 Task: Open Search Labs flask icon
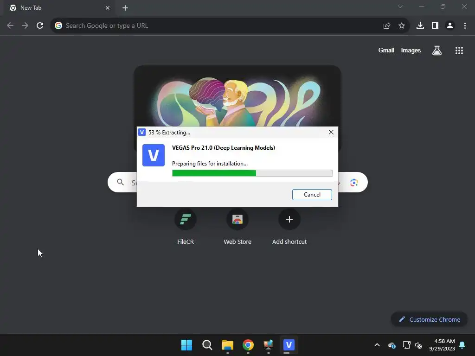tap(437, 51)
